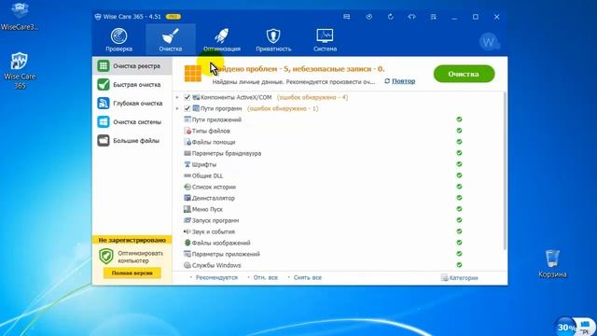Click the Меню Пуск item icon
Viewport: 597px width, 336px height.
[187, 209]
